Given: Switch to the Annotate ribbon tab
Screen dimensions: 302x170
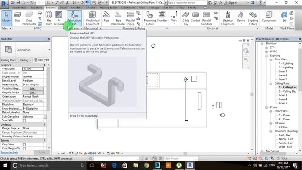Looking at the screenshot, I should (76, 8).
